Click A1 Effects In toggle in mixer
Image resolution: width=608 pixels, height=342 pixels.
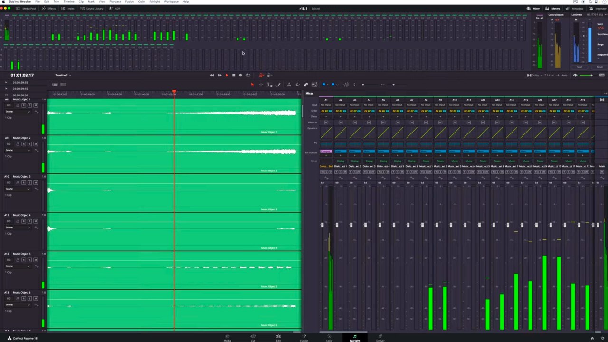point(326,123)
